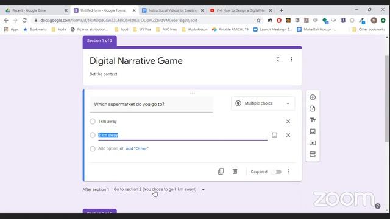Add image to '2 km away' option
The width and height of the screenshot is (390, 219).
pyautogui.click(x=274, y=135)
